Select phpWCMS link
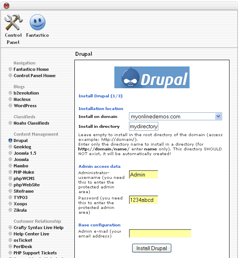 (x=24, y=178)
